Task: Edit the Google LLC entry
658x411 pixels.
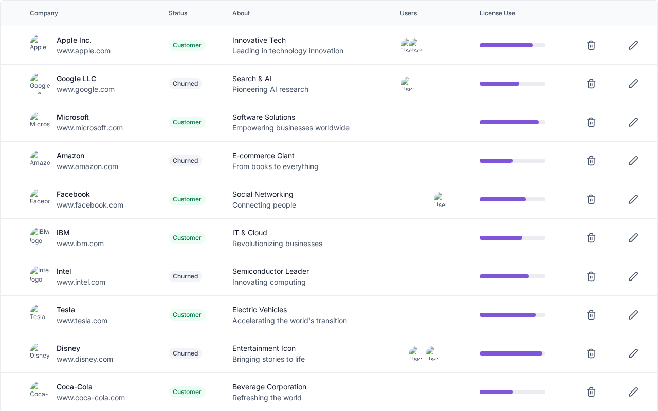Action: pos(633,84)
